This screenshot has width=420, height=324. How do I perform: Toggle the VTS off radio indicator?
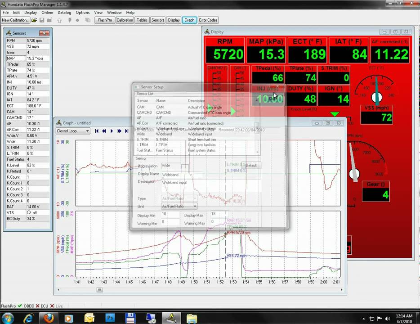tap(29, 212)
